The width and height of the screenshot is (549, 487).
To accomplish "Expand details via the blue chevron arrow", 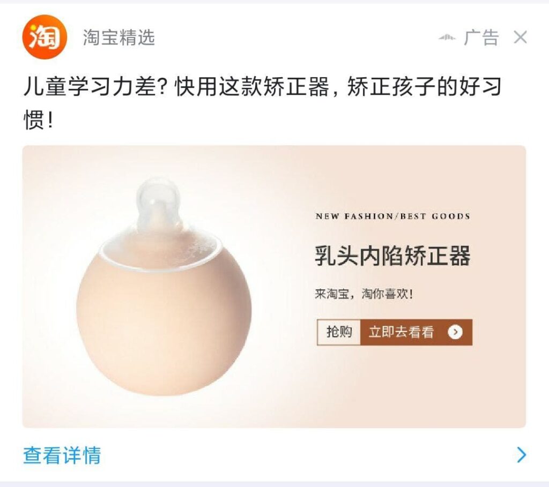I will (521, 455).
